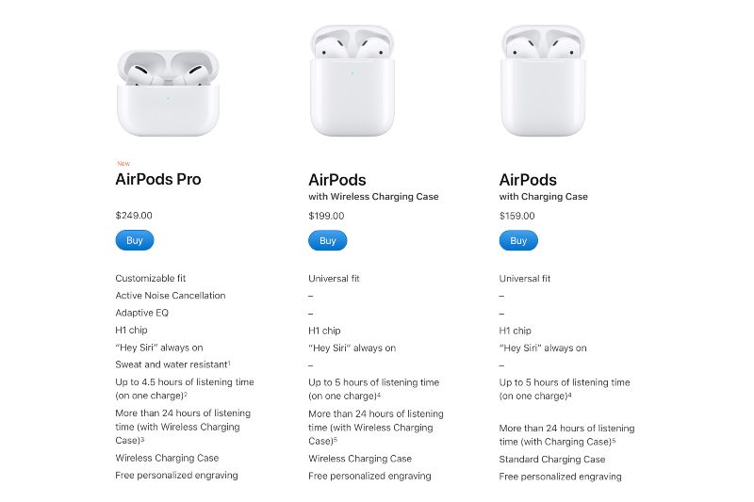Click the Adaptive EQ feature text
Viewport: 754px width, 502px height.
click(x=142, y=313)
